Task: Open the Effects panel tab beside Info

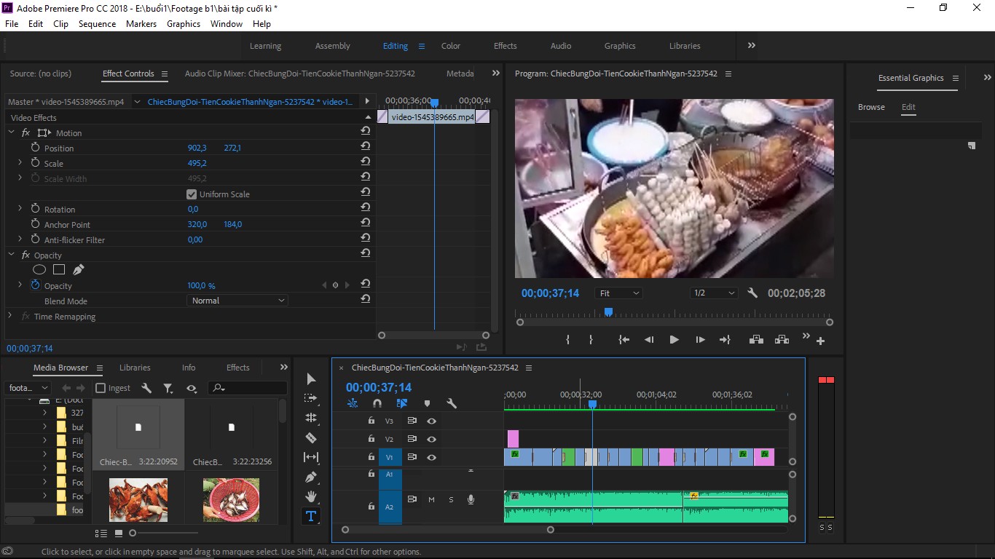Action: tap(238, 368)
